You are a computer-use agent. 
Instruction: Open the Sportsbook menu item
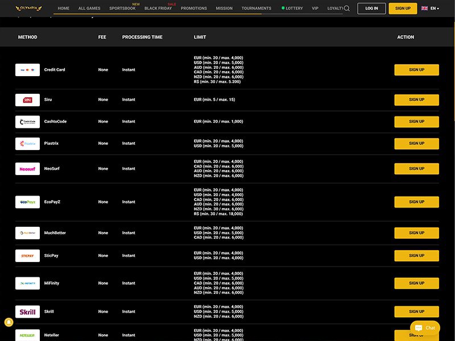click(x=122, y=9)
